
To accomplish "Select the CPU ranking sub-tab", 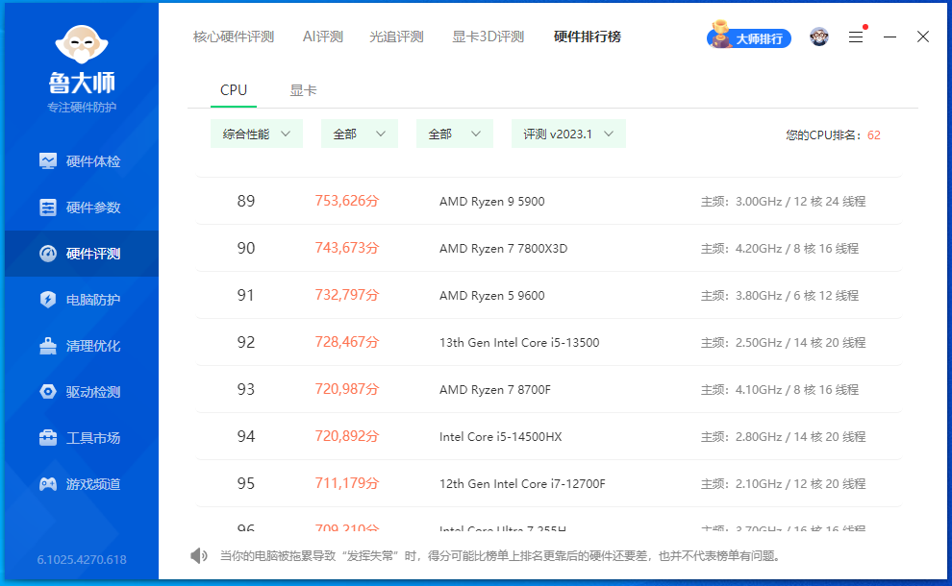I will (234, 90).
